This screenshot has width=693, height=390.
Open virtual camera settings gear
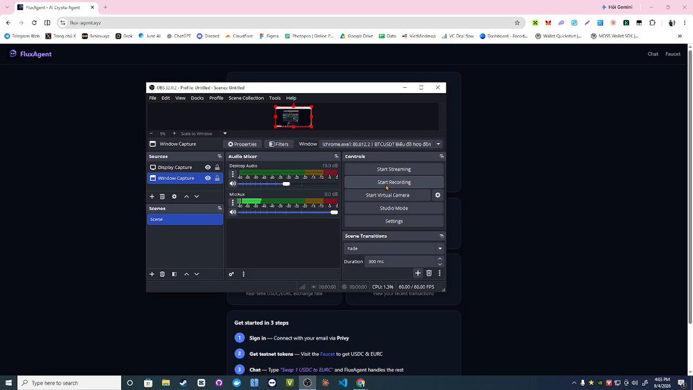click(438, 195)
